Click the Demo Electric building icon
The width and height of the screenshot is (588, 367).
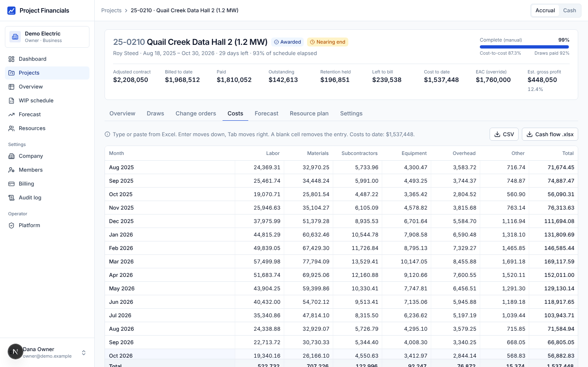tap(15, 37)
